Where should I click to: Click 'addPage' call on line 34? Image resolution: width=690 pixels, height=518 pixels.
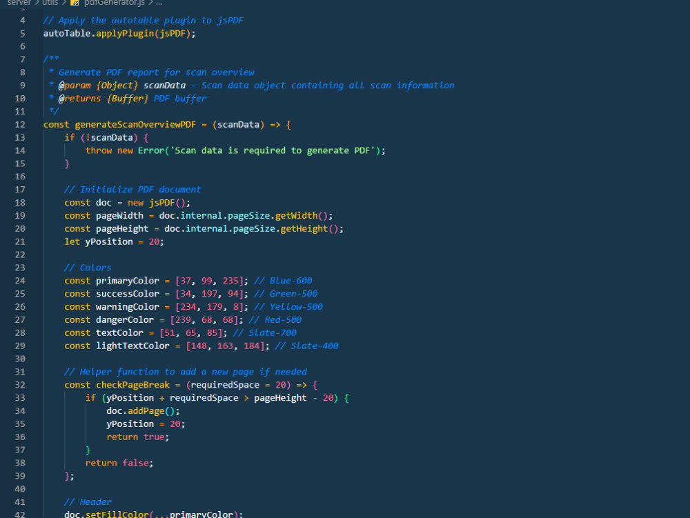(146, 410)
